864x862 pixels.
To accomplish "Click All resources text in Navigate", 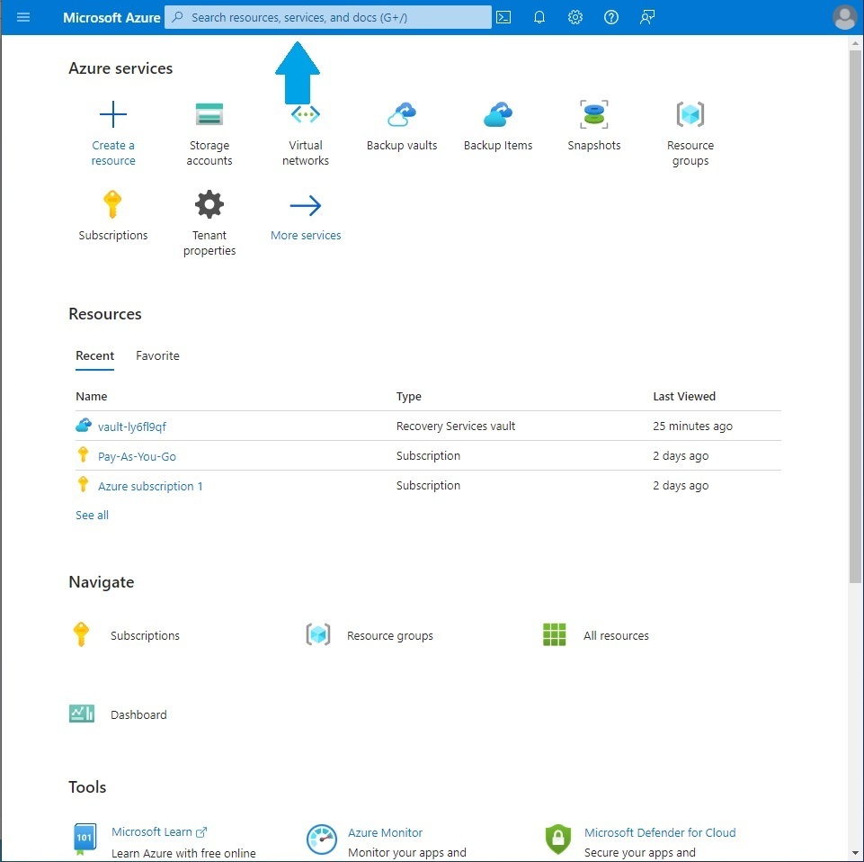I will [616, 635].
